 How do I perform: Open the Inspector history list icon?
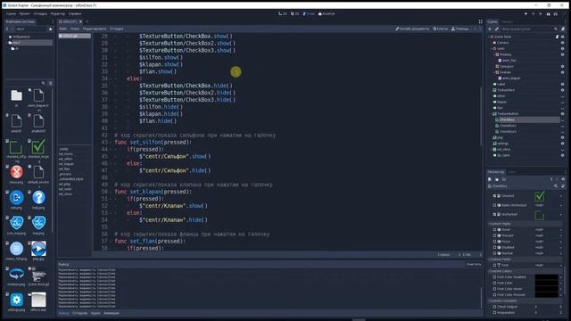(563, 179)
